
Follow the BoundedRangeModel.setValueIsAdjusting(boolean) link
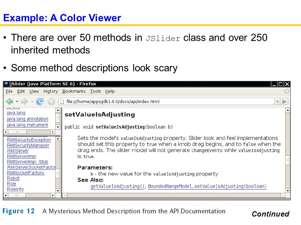pos(207,186)
